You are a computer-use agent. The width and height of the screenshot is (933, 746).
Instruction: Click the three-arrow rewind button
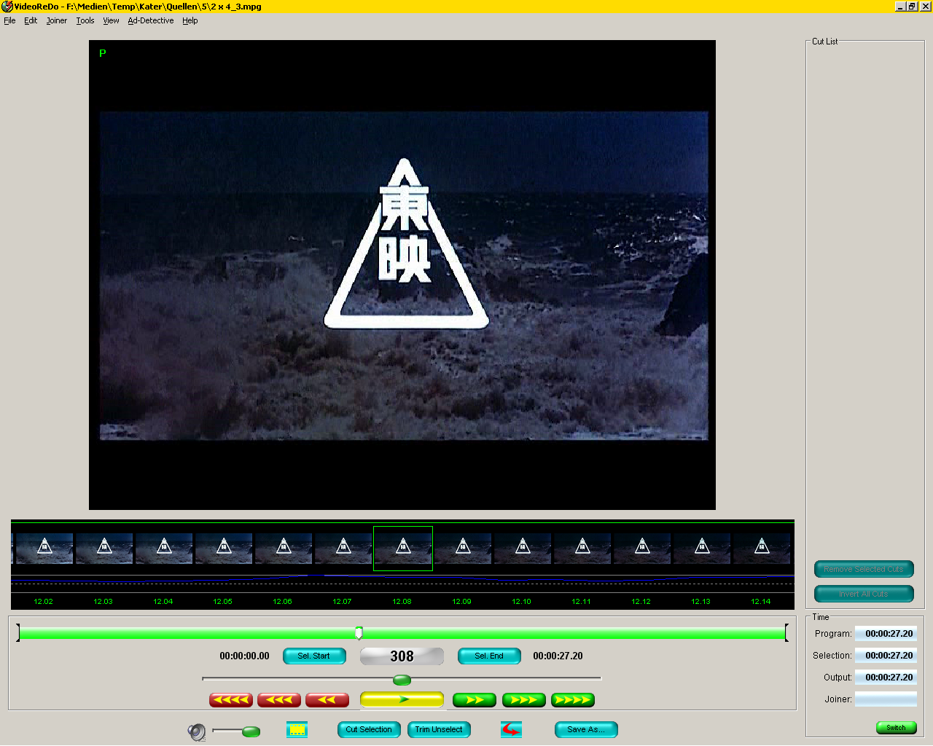279,700
